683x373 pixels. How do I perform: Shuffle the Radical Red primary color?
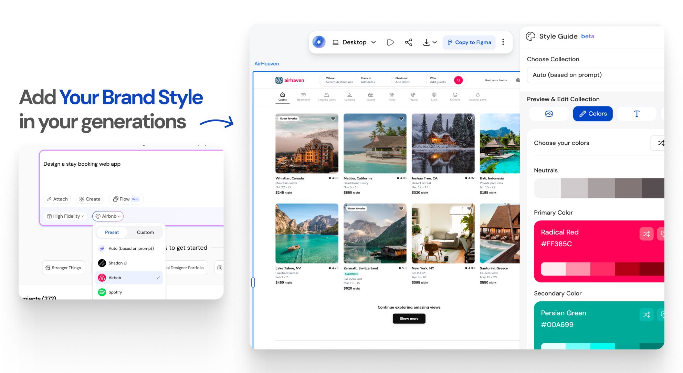[x=646, y=234]
